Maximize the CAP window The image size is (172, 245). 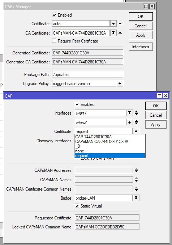click(159, 96)
